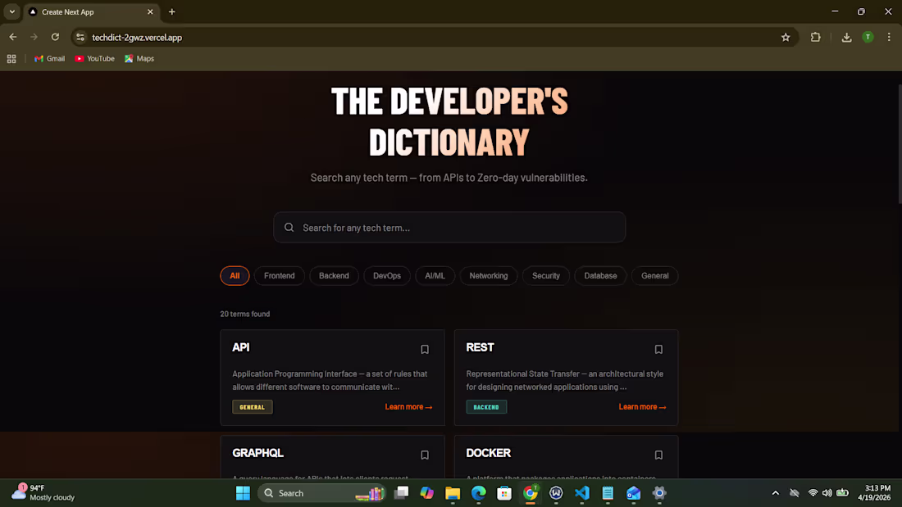Image resolution: width=902 pixels, height=507 pixels.
Task: Save the DOCKER card with its bookmark icon
Action: 658,455
